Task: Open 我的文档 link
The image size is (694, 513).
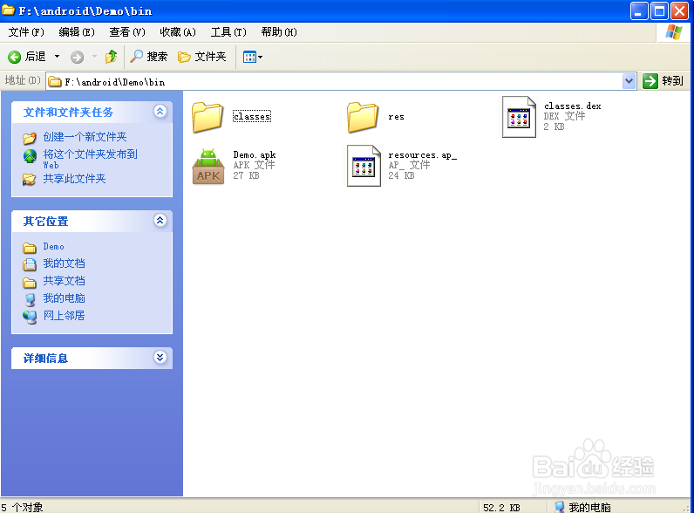Action: 64,263
